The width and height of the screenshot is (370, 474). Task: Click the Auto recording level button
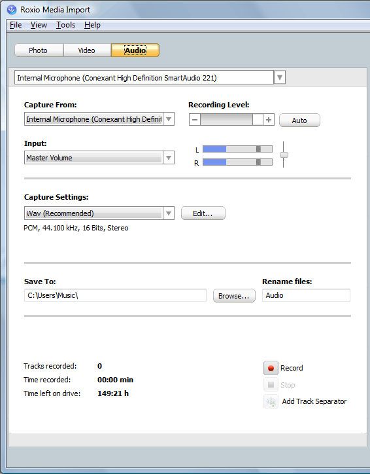(x=299, y=120)
